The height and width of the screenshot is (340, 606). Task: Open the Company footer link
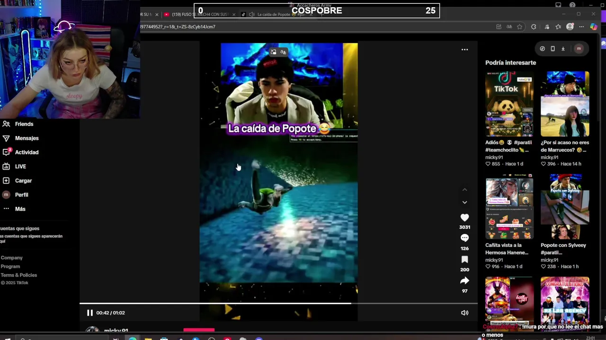point(12,258)
